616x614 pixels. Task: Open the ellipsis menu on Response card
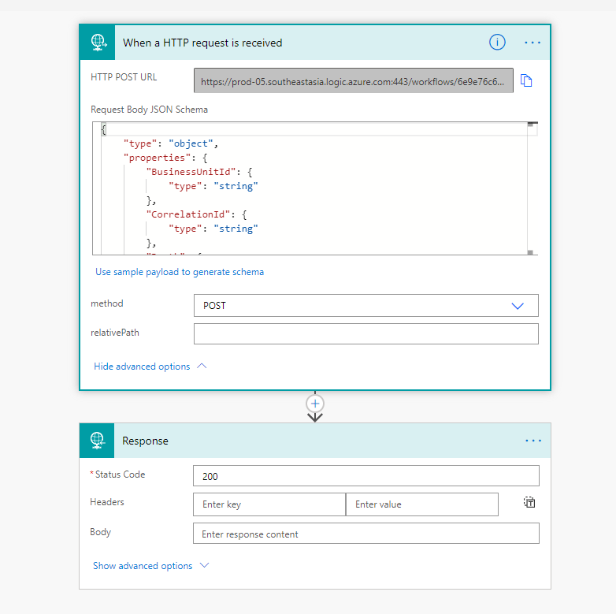tap(533, 441)
